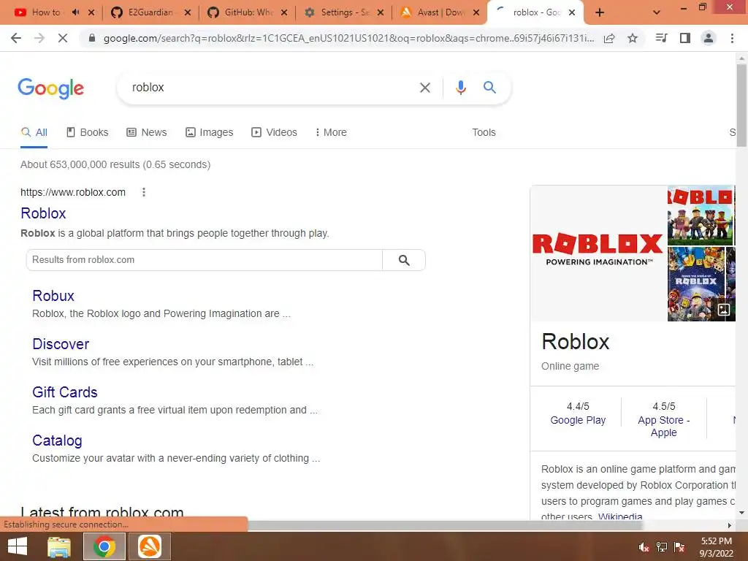Filter results by Books
748x561 pixels.
point(88,132)
